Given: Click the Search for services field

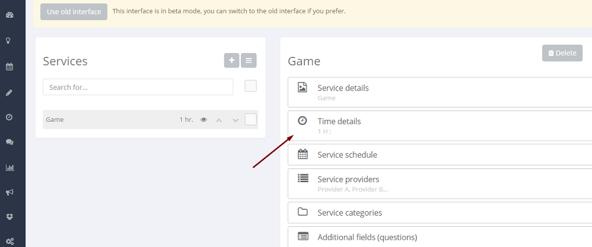Looking at the screenshot, I should (x=138, y=87).
